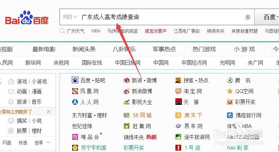The height and width of the screenshot is (152, 279).
Task: Click the magnifier icon beside 广州天气
Action: (x=62, y=31)
